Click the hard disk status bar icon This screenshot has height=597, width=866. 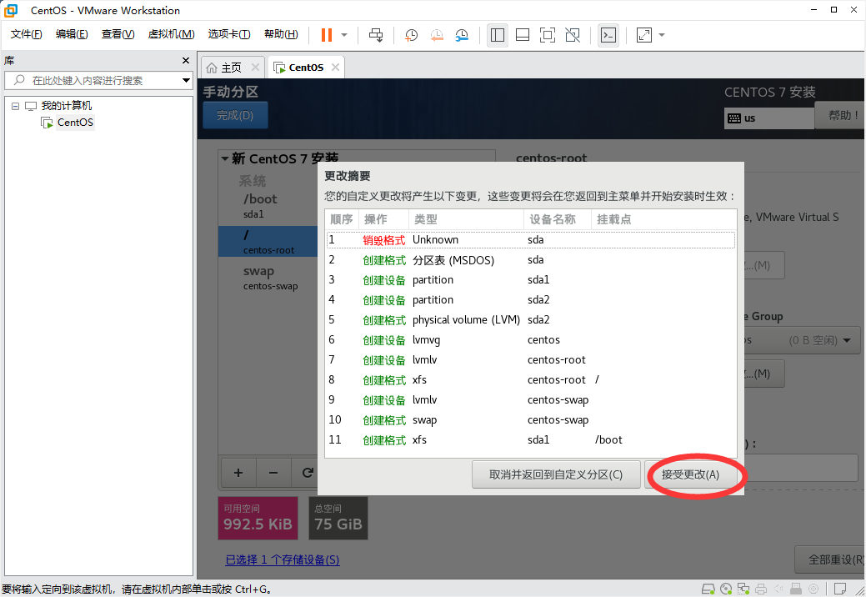tap(708, 589)
